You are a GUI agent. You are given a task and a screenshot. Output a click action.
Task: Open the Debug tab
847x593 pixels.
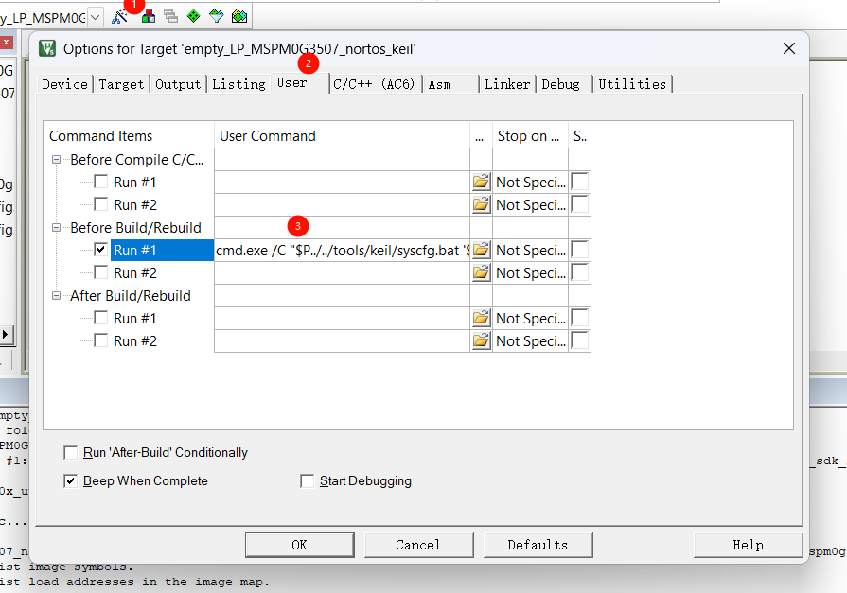pyautogui.click(x=560, y=84)
